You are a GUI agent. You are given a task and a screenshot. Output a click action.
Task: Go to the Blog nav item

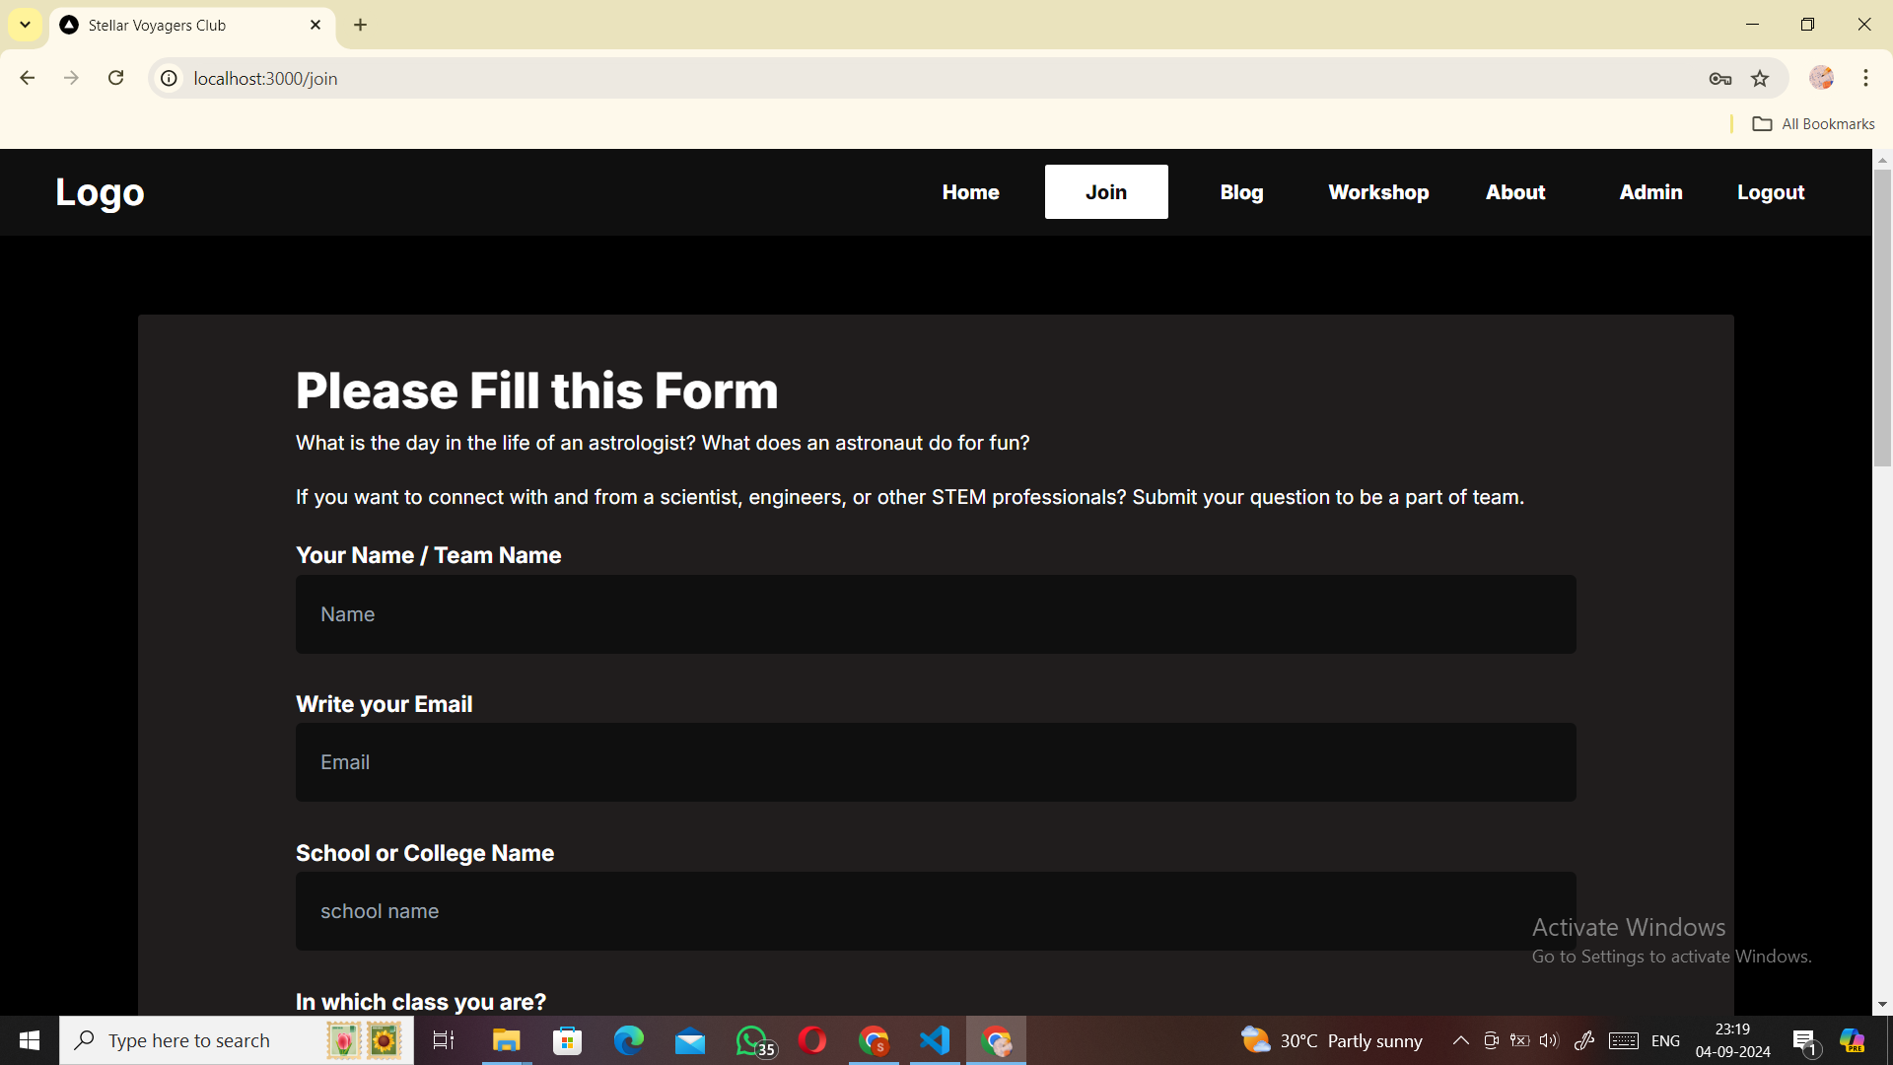[1241, 192]
